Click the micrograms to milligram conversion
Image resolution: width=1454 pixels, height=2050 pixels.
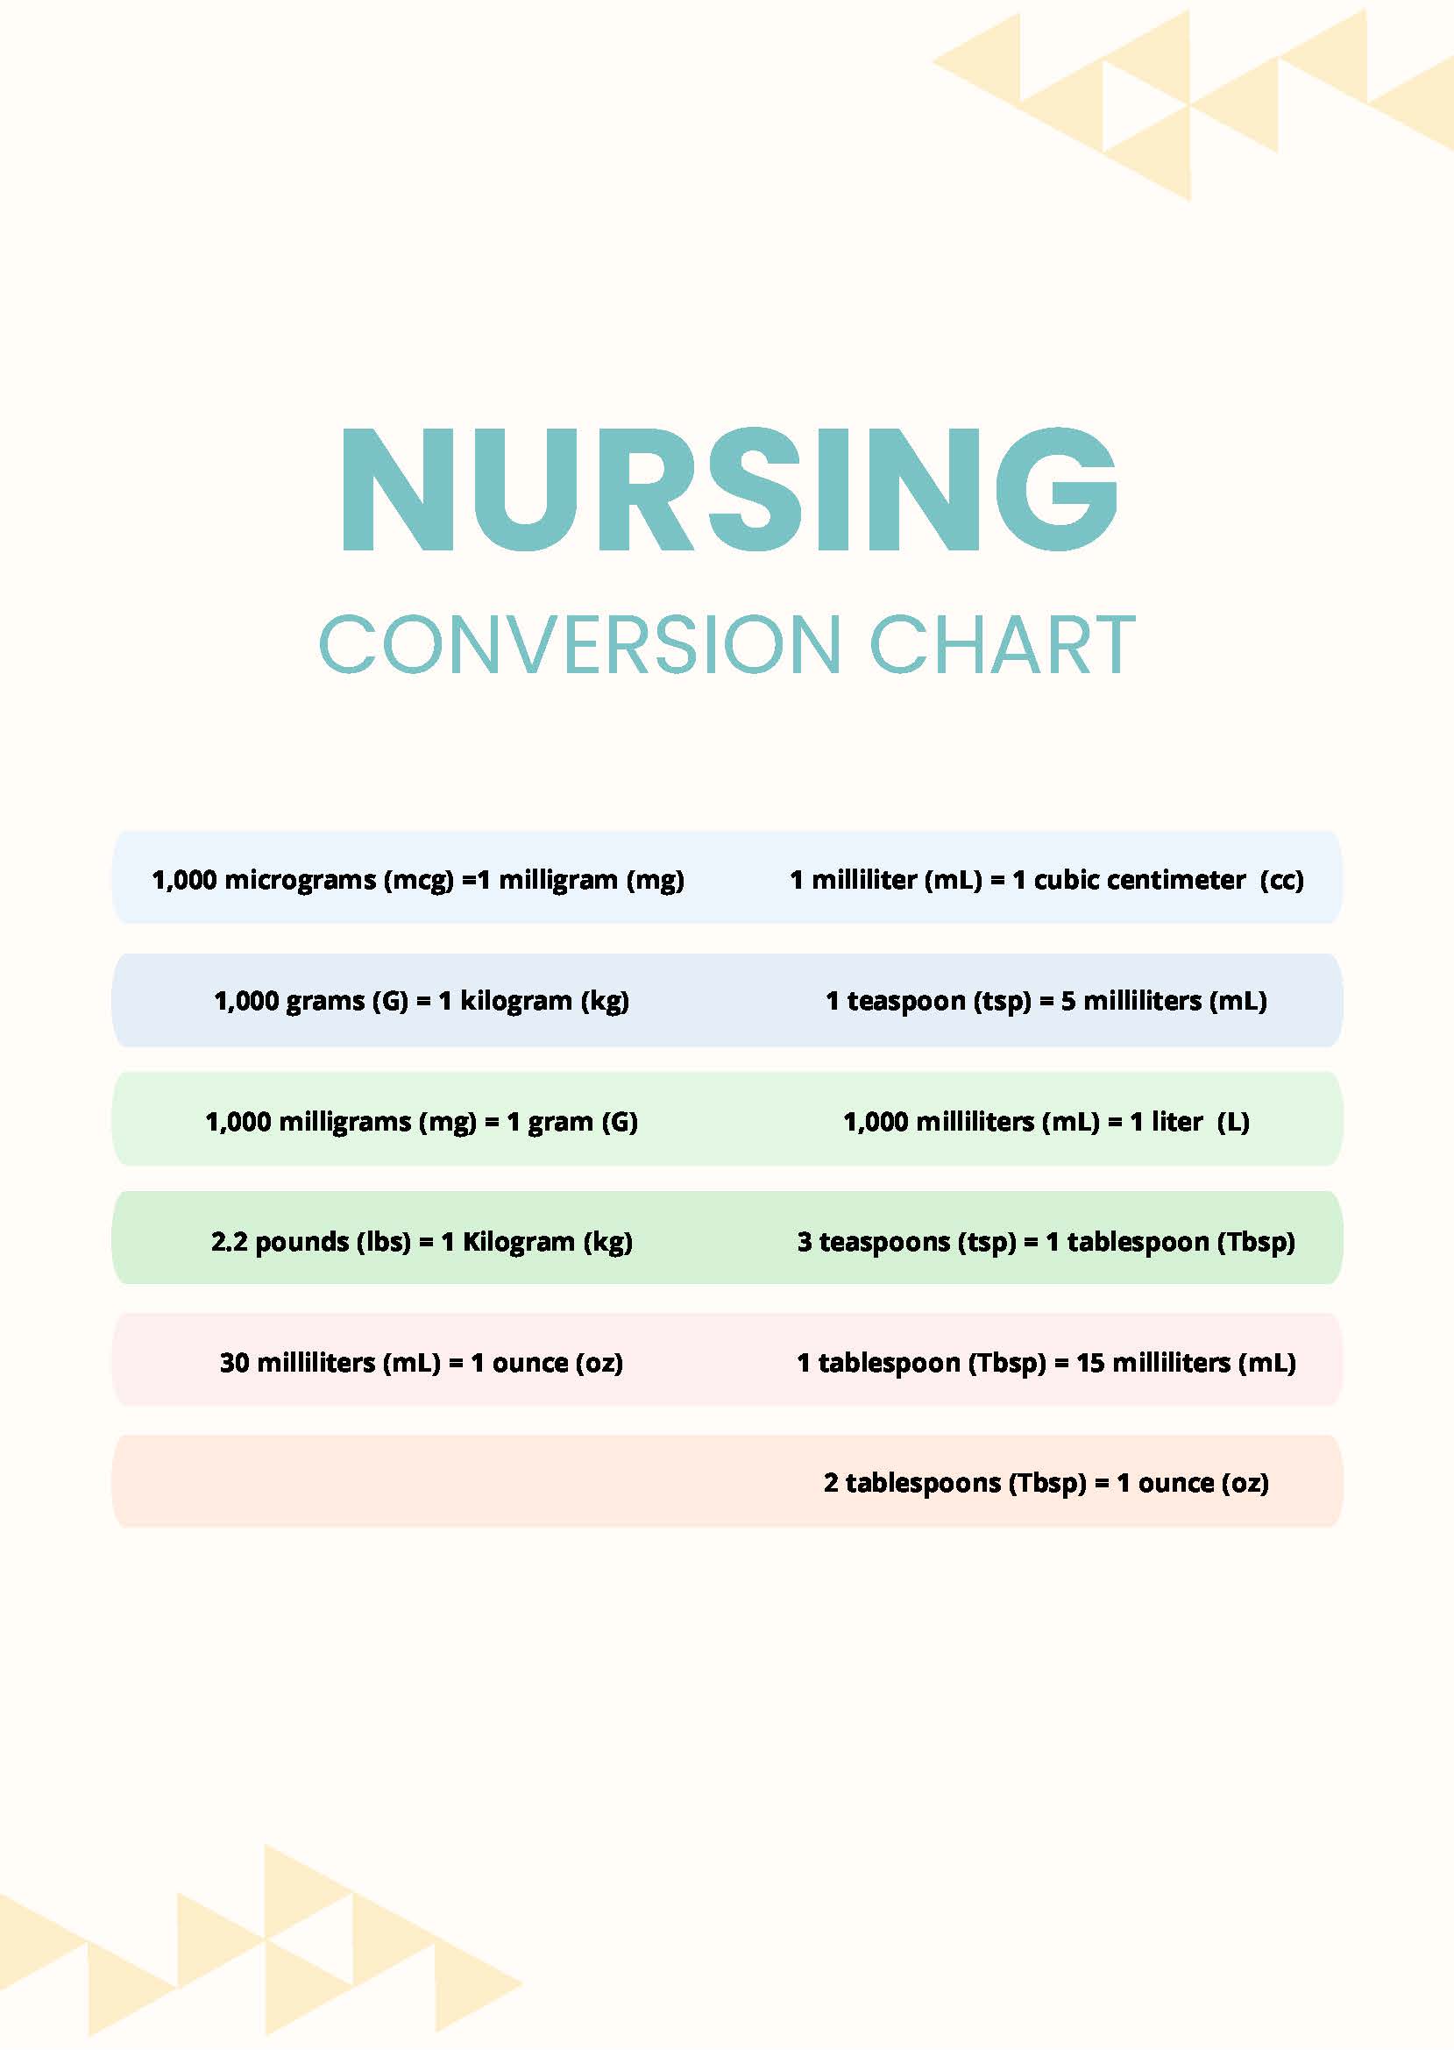[418, 880]
